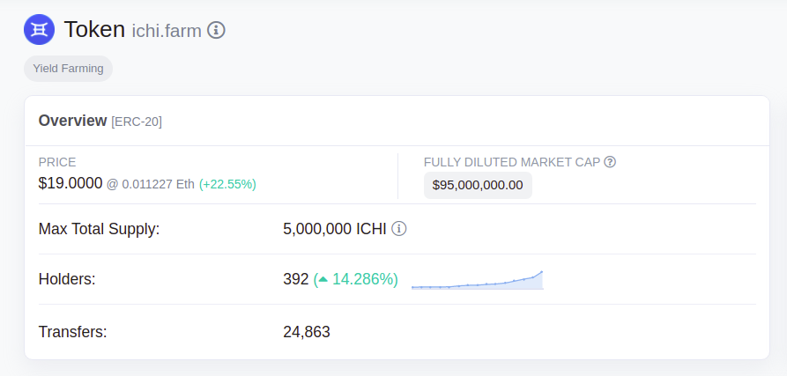The image size is (787, 376).
Task: Click the ichi.farm token logo icon
Action: point(39,30)
